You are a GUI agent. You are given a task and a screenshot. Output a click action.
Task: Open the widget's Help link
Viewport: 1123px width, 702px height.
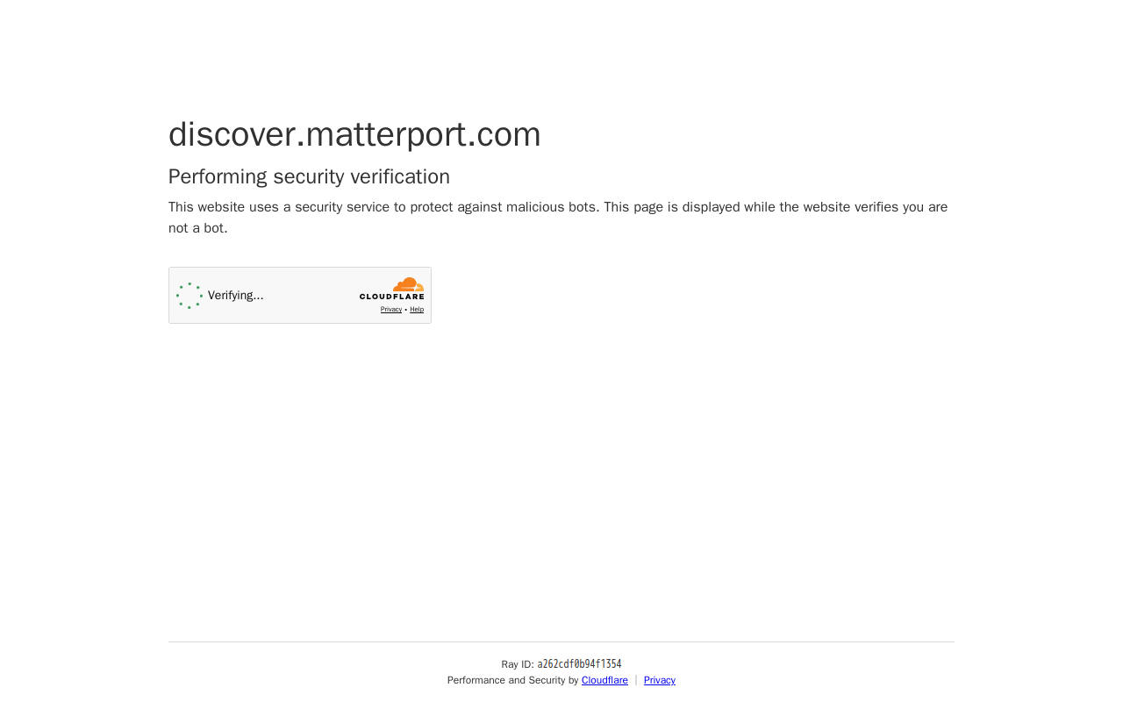[x=417, y=310]
